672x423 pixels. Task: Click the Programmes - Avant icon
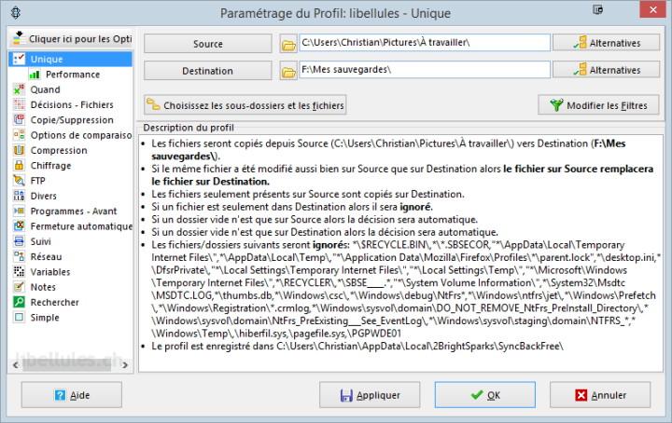20,211
